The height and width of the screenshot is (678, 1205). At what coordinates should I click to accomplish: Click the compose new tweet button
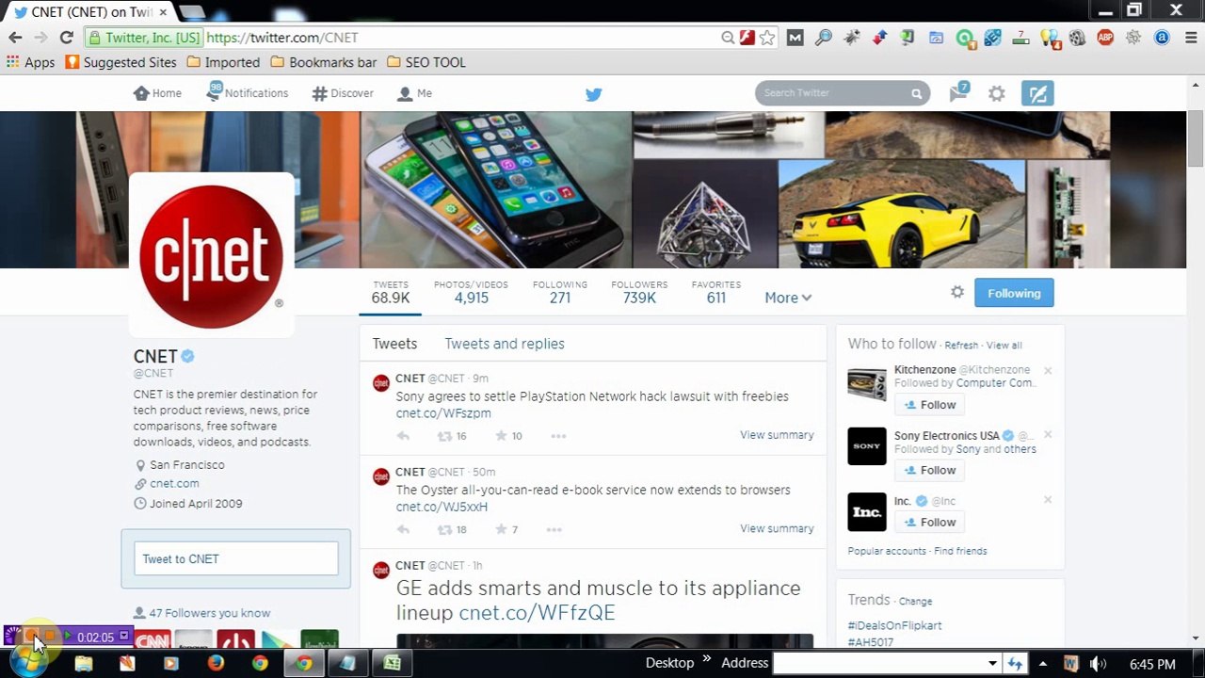coord(1037,93)
